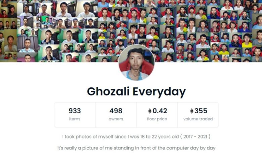
Task: Click the "I took photos of myself" description line
Action: 136,136
